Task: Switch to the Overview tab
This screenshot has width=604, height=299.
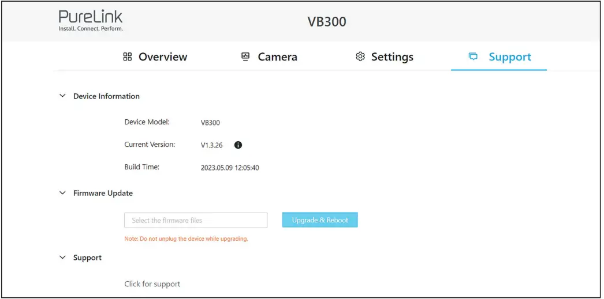Action: [x=163, y=57]
